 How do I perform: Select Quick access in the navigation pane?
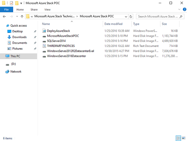[19, 26]
